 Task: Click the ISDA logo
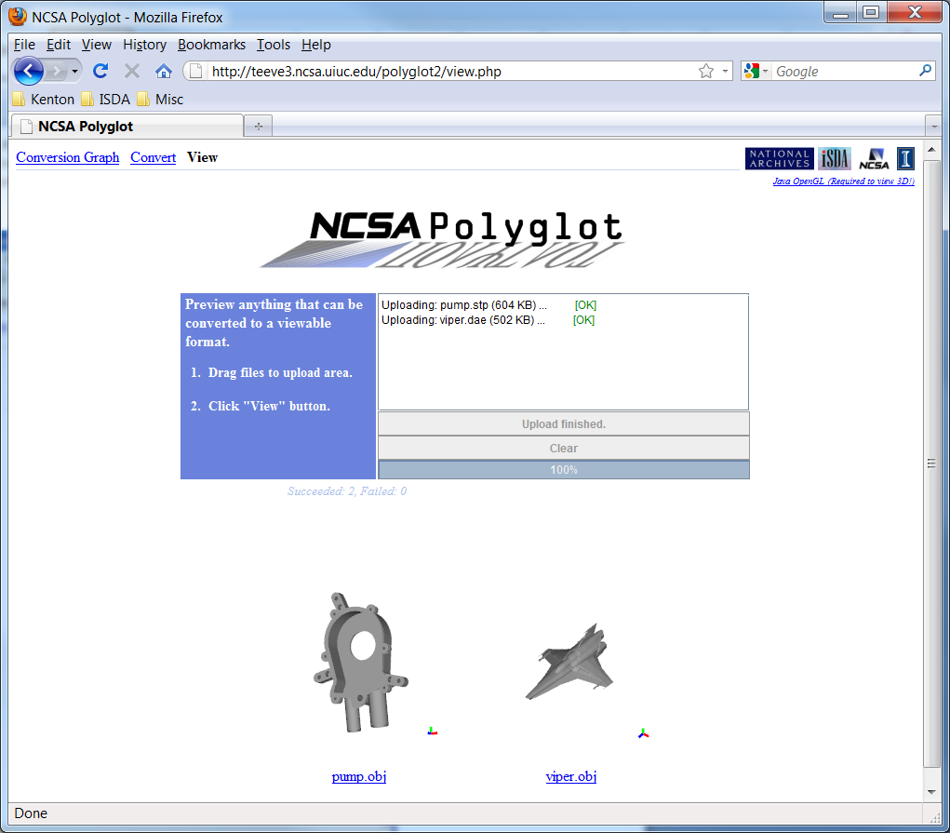coord(835,159)
